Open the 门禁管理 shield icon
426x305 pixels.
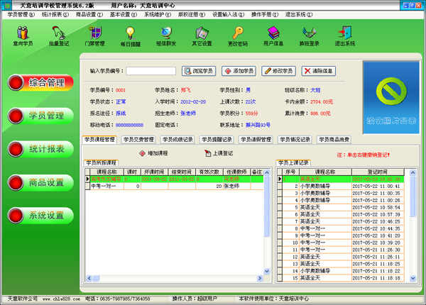tap(94, 35)
